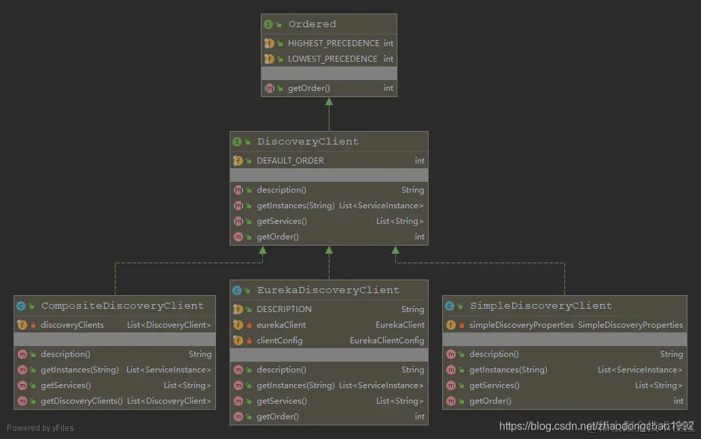Click method icon of DiscoveryClient getOrder()
This screenshot has height=439, width=701.
pyautogui.click(x=238, y=237)
